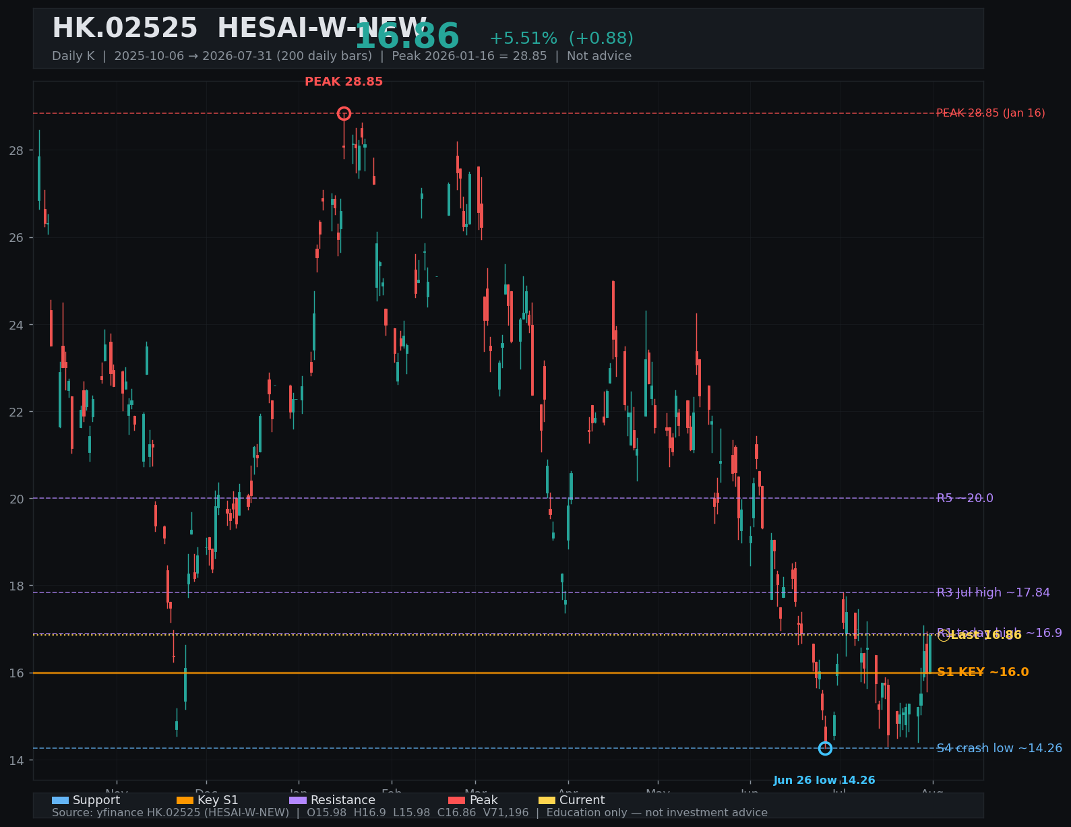Click the blue Jun 26 low circle marker
Screen dimensions: 1071x827
tap(825, 748)
